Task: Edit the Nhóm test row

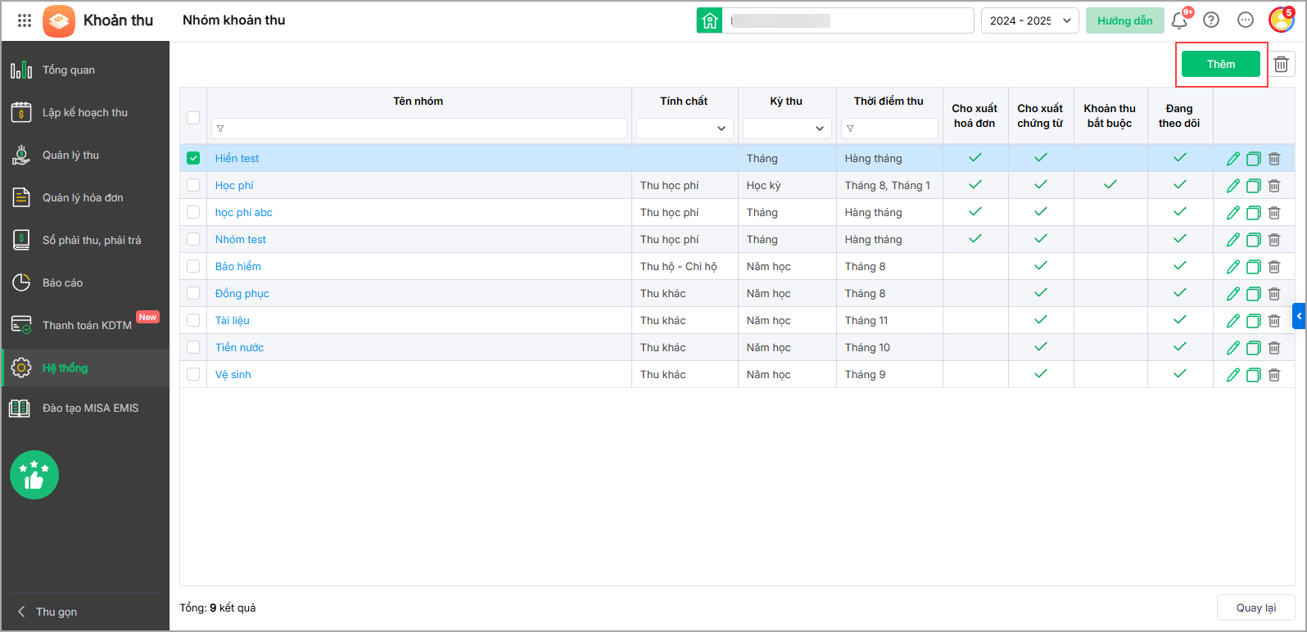Action: coord(1232,240)
